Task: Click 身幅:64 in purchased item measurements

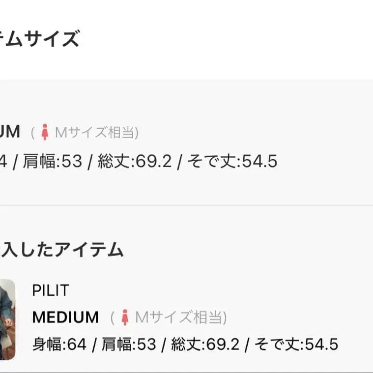Action: click(x=59, y=344)
